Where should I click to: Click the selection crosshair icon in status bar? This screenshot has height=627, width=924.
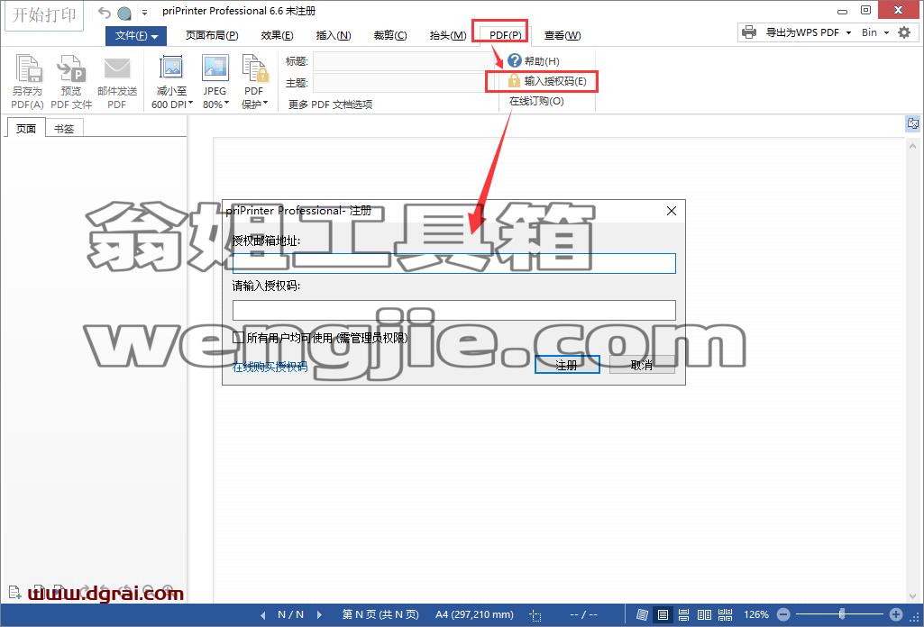click(x=535, y=616)
